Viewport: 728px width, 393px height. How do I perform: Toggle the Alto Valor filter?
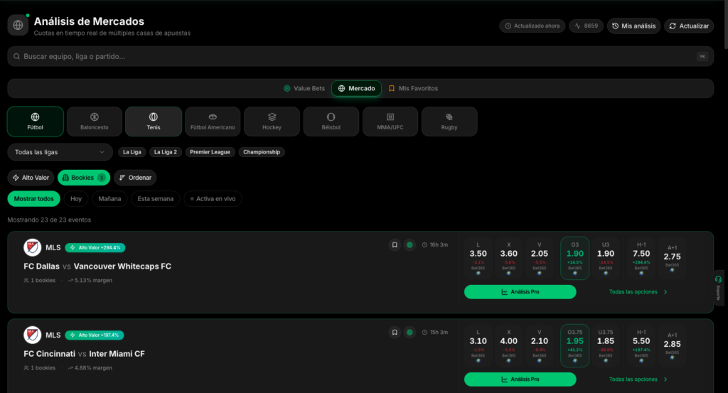[31, 178]
